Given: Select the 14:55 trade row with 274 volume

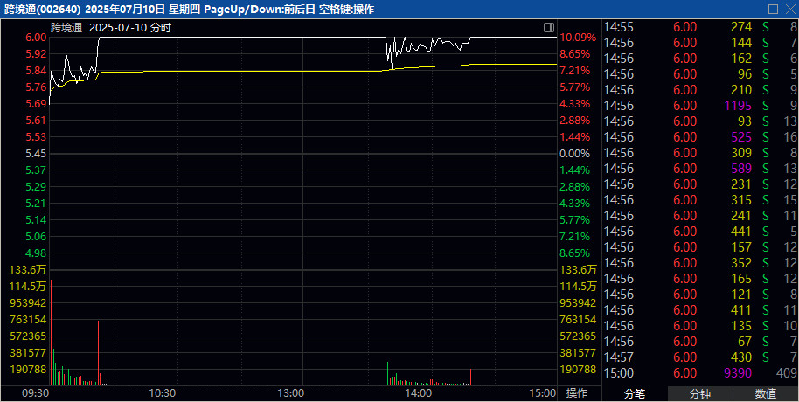Looking at the screenshot, I should point(699,27).
